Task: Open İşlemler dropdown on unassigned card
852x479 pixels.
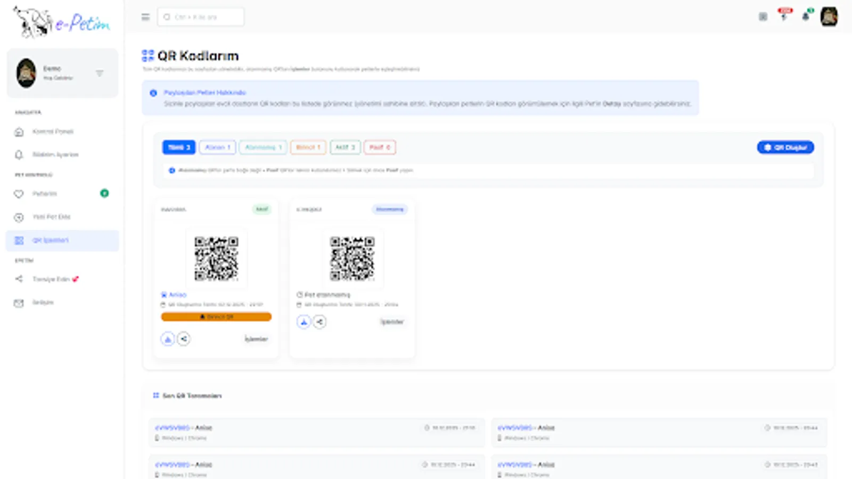Action: 392,322
